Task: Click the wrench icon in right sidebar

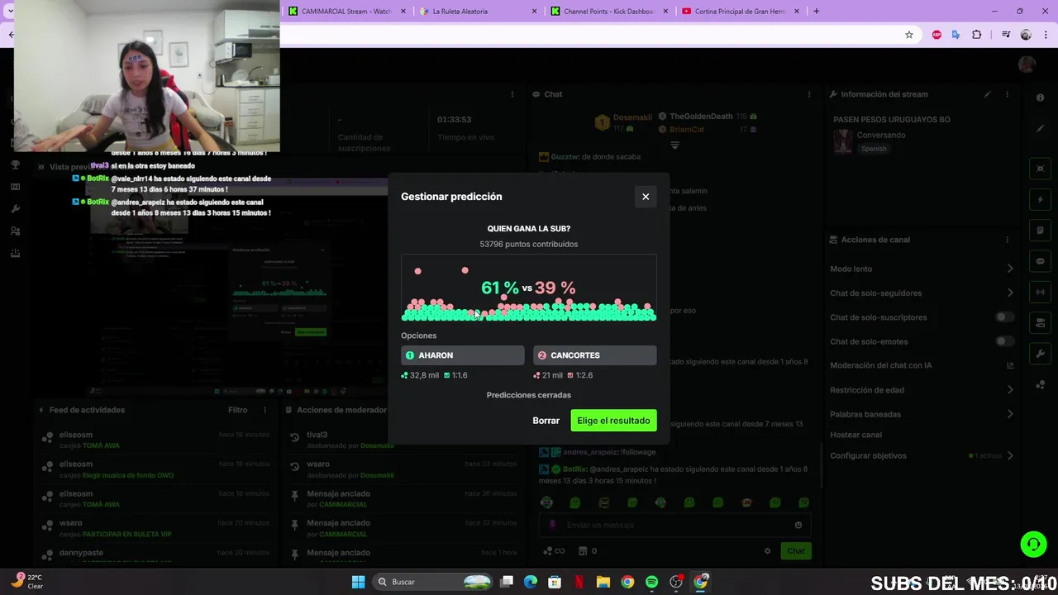Action: [1040, 353]
